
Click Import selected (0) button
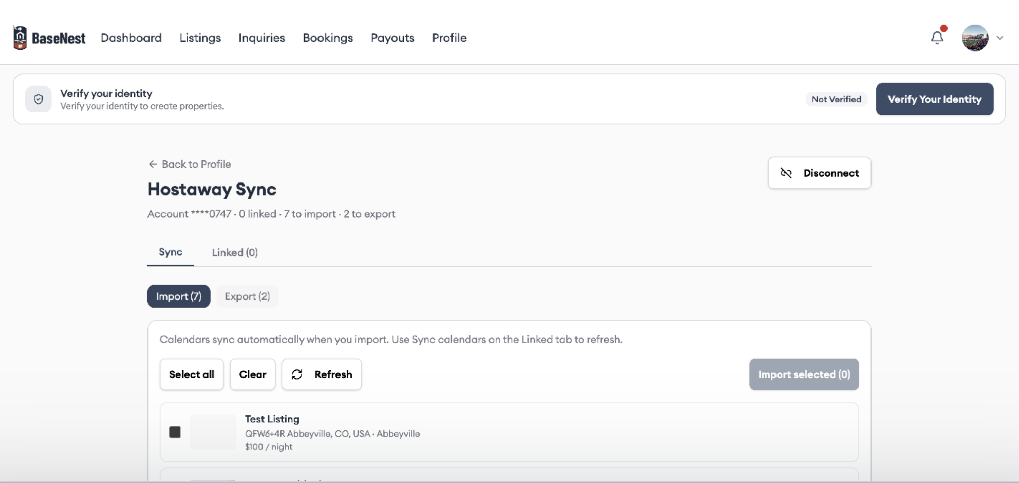tap(804, 374)
